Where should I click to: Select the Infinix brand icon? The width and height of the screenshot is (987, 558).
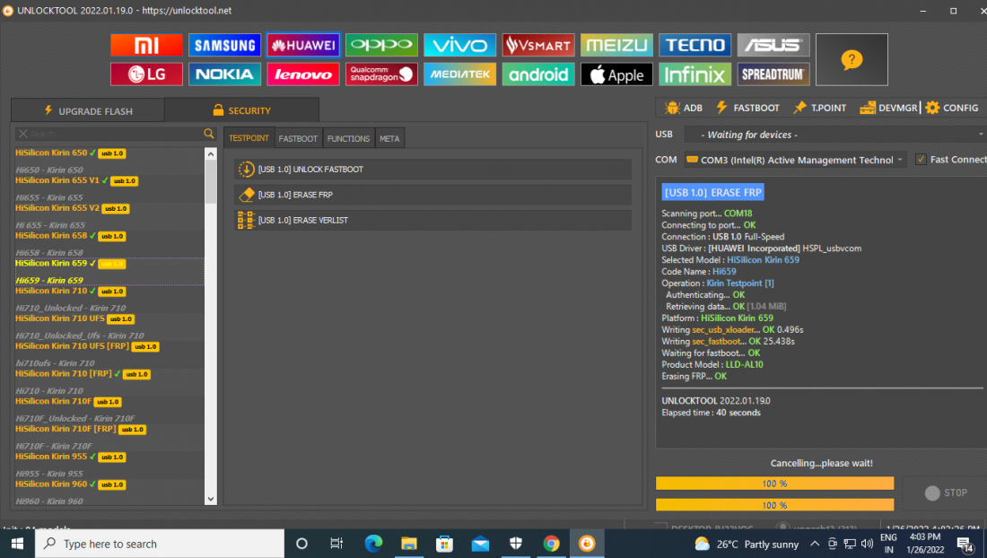(x=694, y=74)
